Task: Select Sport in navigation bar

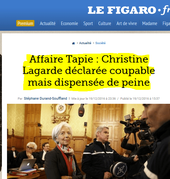Action: (x=88, y=23)
